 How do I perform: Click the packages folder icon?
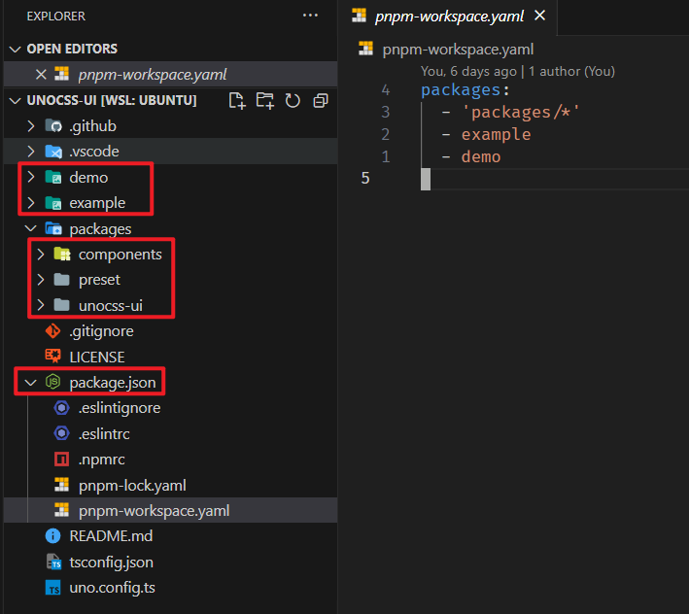click(x=53, y=228)
